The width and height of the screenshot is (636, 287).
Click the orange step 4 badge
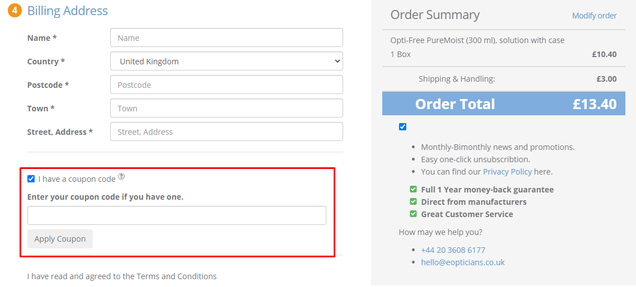pyautogui.click(x=14, y=11)
